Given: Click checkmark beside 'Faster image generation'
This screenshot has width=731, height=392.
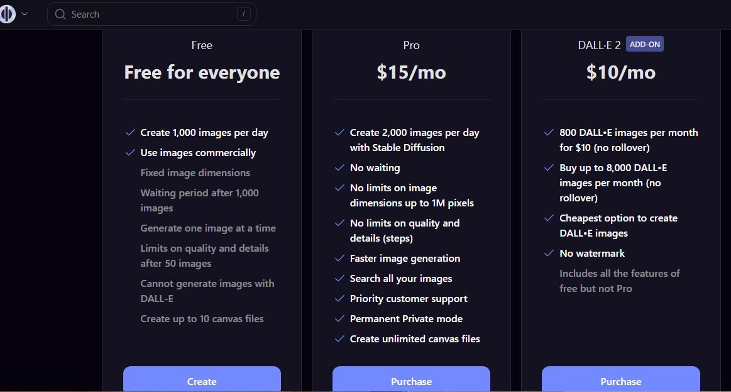Looking at the screenshot, I should [339, 258].
